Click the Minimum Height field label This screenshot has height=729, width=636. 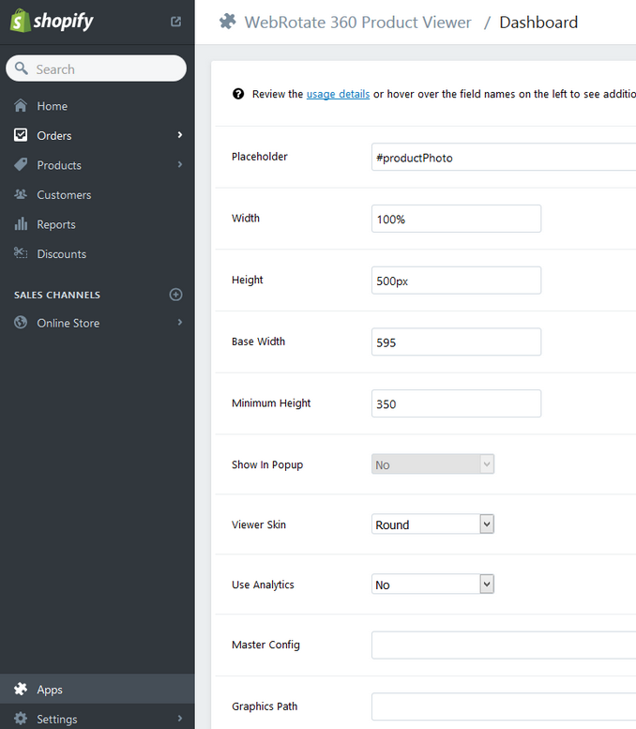(271, 403)
